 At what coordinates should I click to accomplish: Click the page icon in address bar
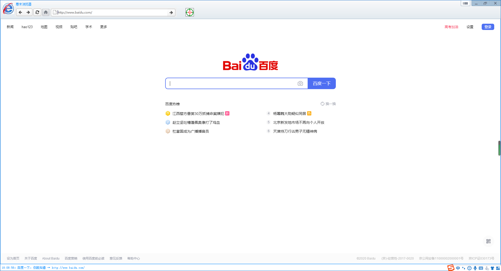point(55,12)
